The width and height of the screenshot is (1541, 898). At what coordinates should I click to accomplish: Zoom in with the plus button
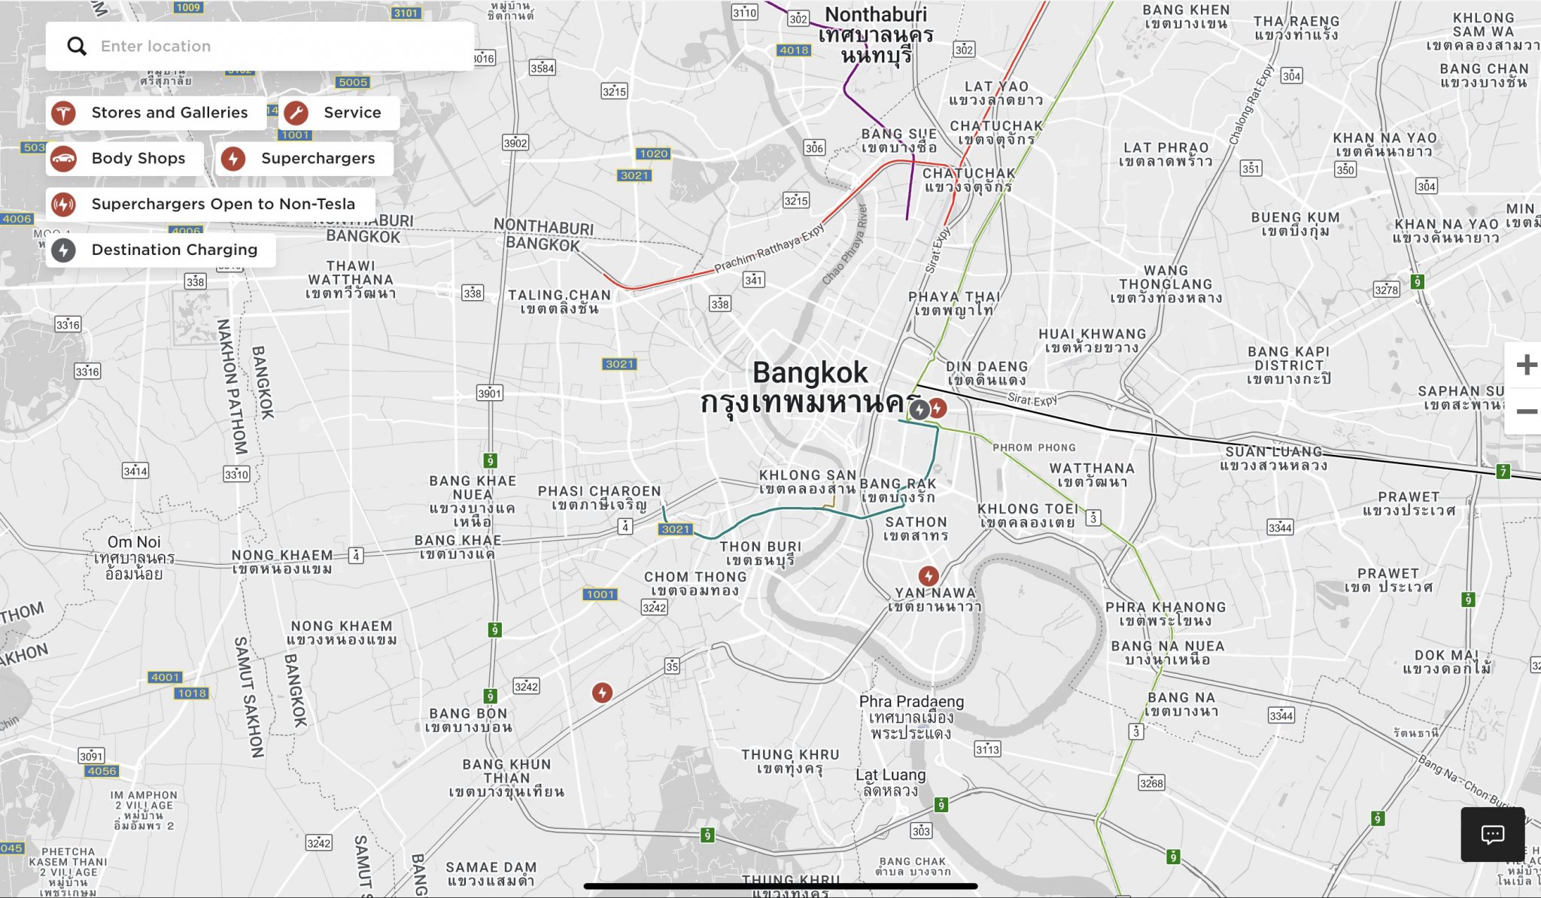(1526, 366)
